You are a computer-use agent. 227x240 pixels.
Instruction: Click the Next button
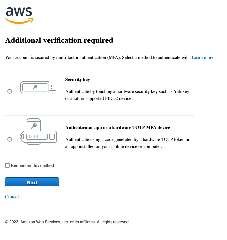(32, 182)
